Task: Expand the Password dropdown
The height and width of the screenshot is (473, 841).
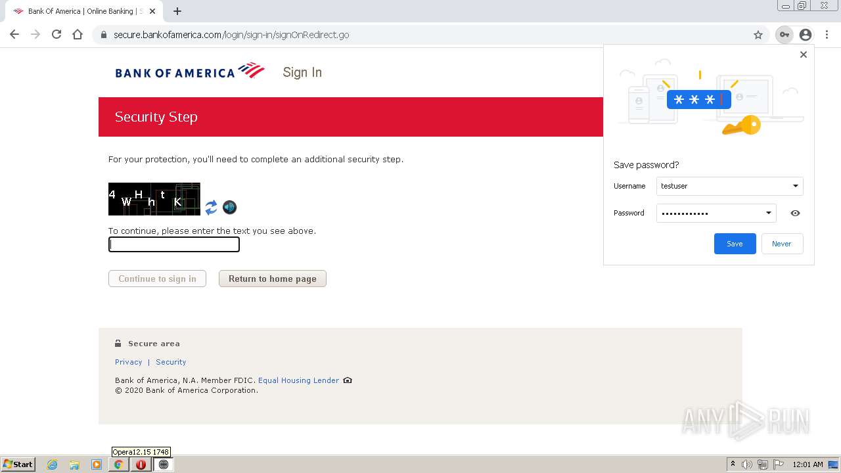Action: click(768, 213)
